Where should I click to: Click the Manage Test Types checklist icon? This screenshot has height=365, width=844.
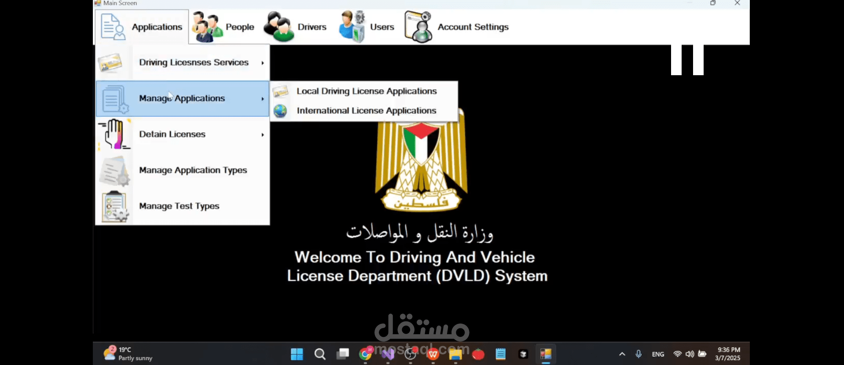click(x=115, y=206)
